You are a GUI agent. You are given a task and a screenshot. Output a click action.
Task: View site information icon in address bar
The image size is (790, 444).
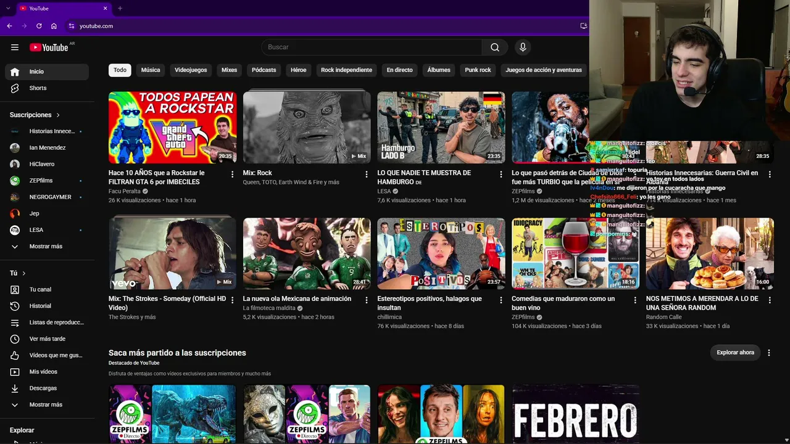coord(72,26)
